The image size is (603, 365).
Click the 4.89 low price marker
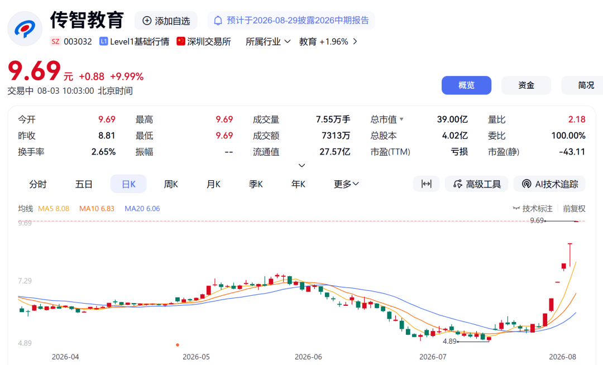click(x=449, y=341)
